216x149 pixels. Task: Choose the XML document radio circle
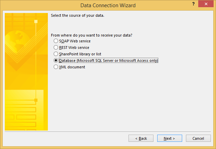pyautogui.click(x=56, y=67)
